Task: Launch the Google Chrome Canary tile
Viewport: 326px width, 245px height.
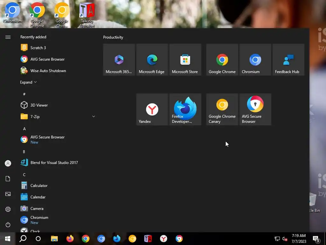Action: tap(222, 109)
